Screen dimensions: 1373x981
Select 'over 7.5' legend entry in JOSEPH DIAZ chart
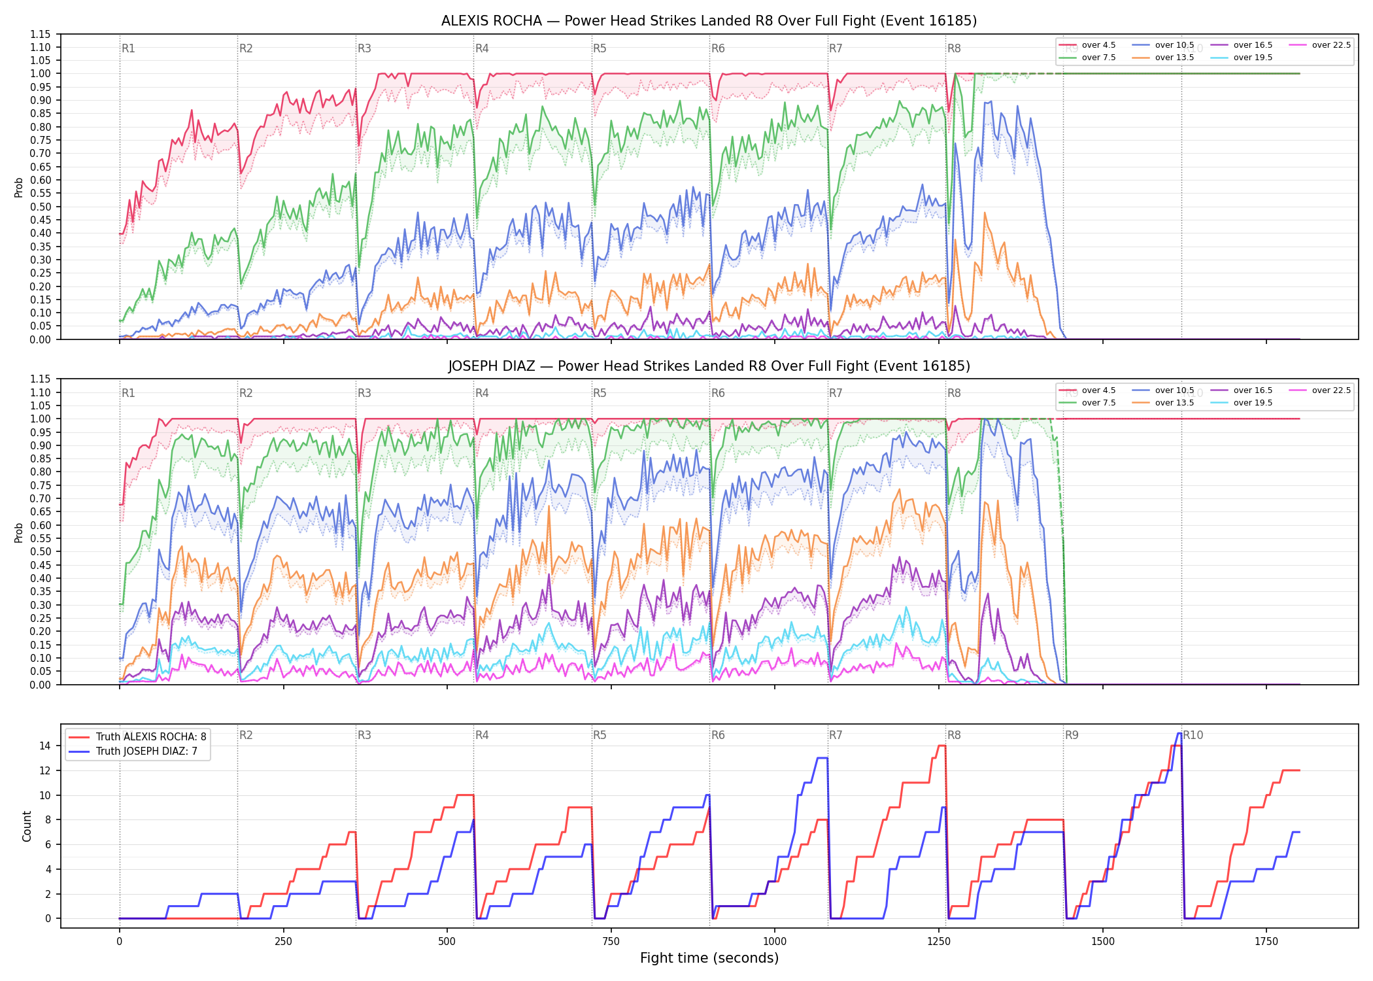tap(1087, 403)
